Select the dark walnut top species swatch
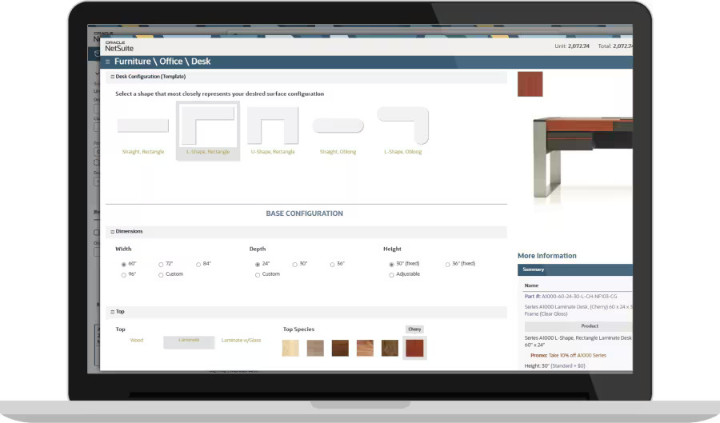The height and width of the screenshot is (423, 720). (x=340, y=348)
